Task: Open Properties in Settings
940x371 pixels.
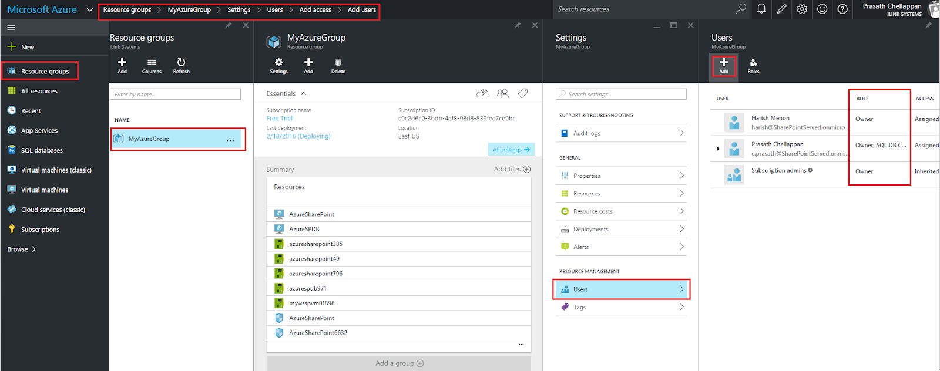Action: [x=621, y=176]
